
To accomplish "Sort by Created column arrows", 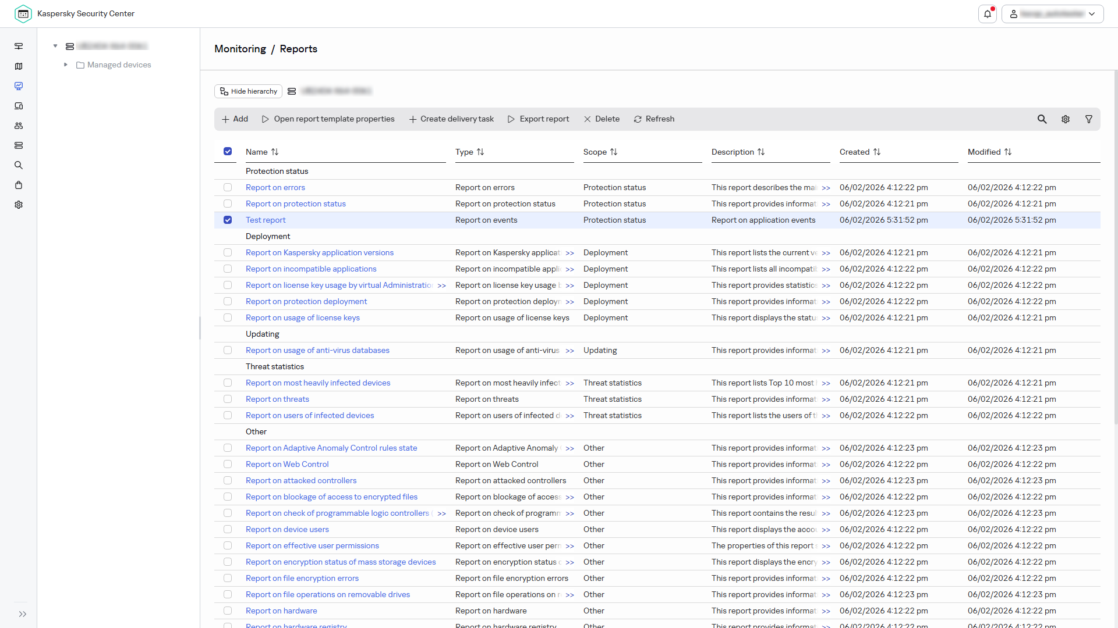I will (x=877, y=152).
